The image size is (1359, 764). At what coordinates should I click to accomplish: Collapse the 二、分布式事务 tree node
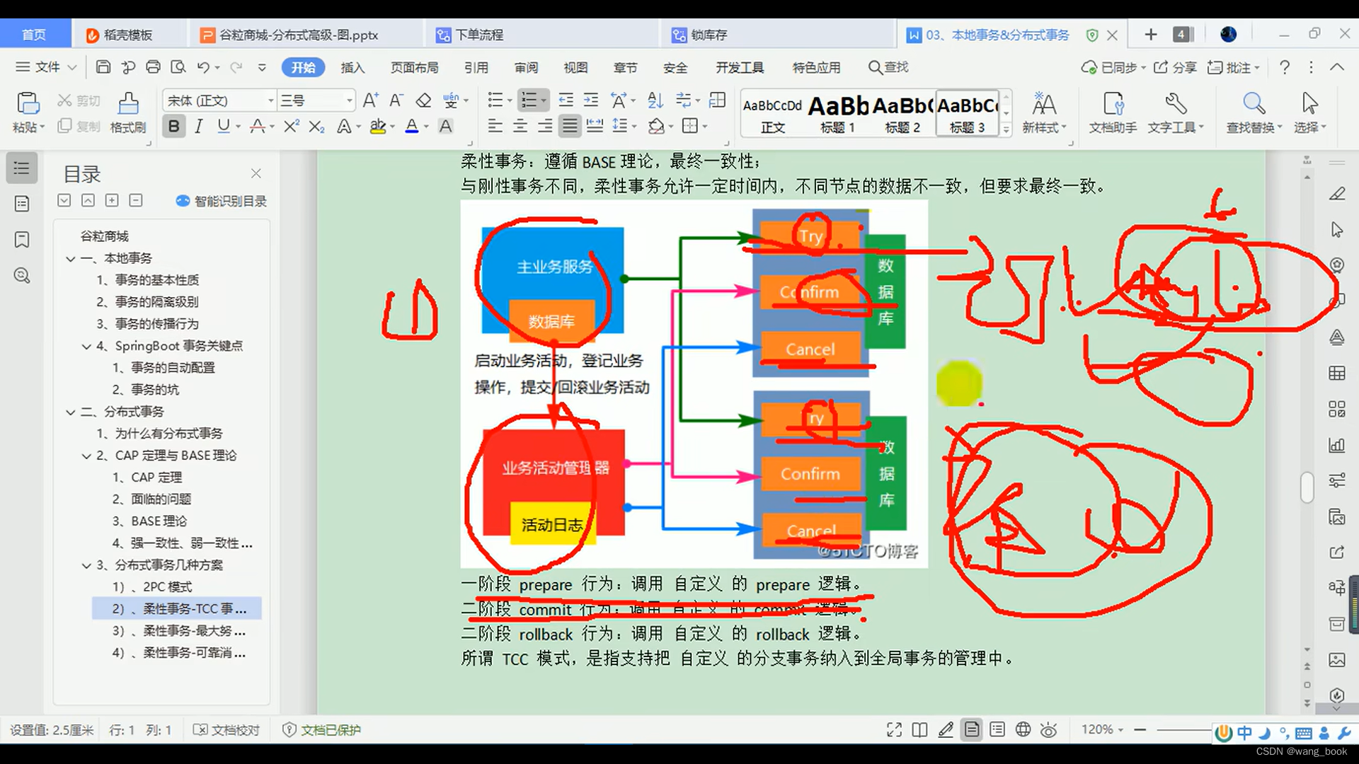pyautogui.click(x=70, y=412)
